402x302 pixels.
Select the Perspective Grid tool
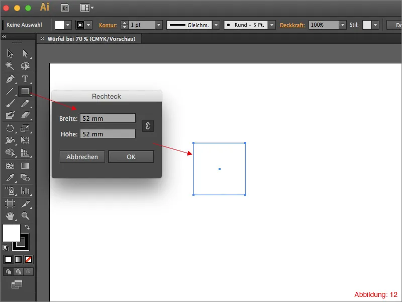(25, 153)
